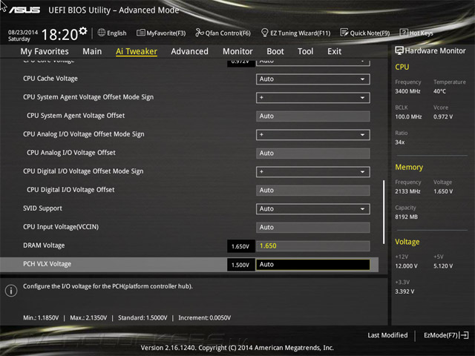Screen dimensions: 475x356
Task: Click MyFavorite(F3) label
Action: coord(166,33)
